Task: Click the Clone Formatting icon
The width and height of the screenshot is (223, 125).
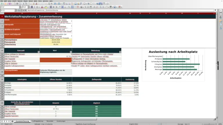Action: tap(34, 4)
